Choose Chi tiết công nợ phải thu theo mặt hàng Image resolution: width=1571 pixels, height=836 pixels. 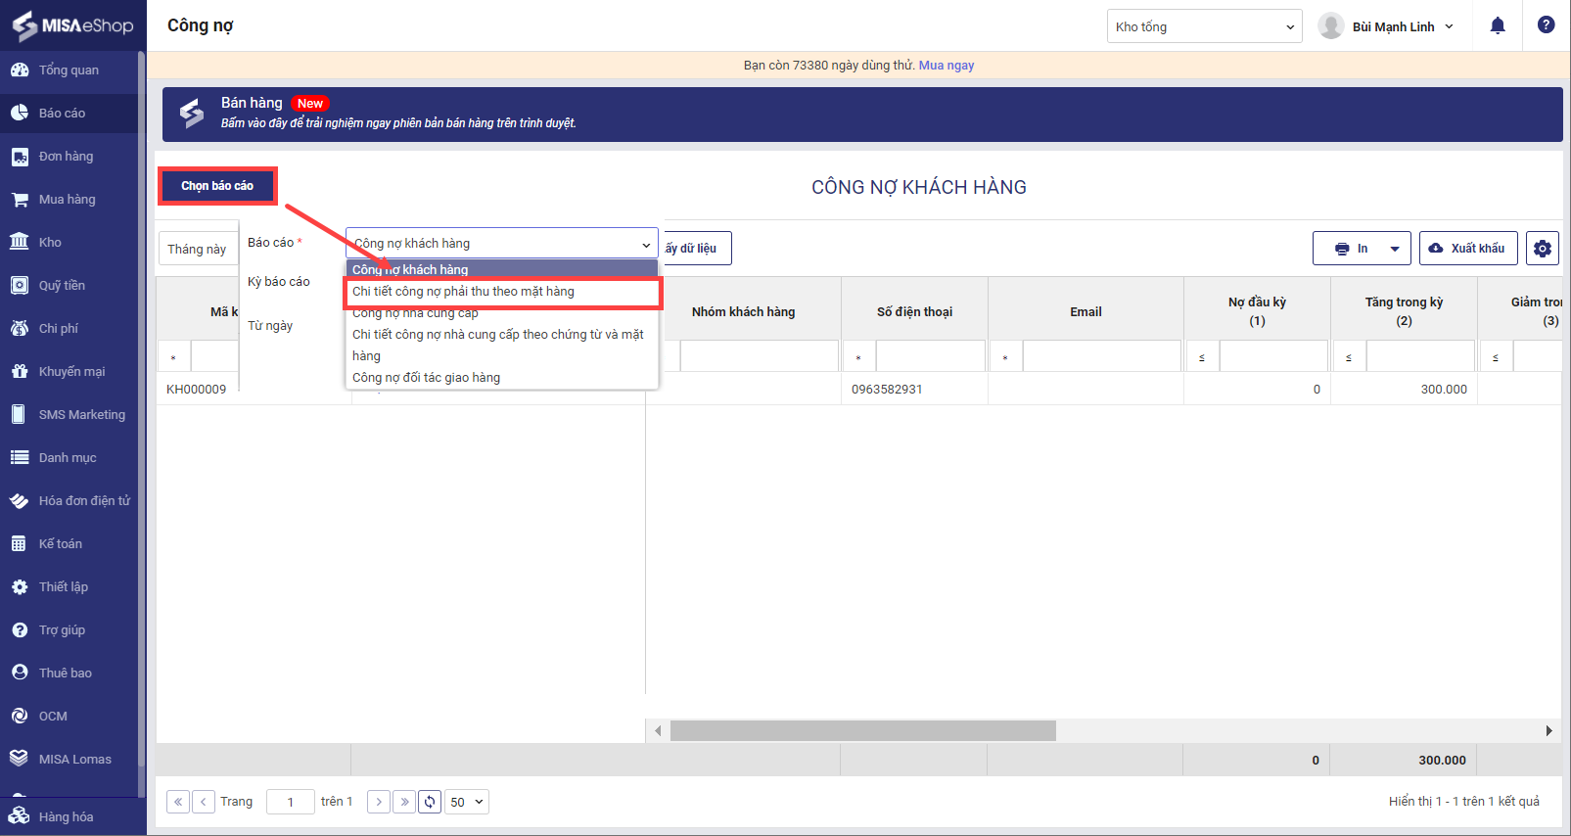tap(501, 292)
